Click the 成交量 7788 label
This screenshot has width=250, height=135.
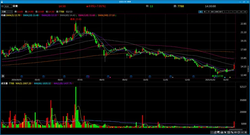pos(8,83)
